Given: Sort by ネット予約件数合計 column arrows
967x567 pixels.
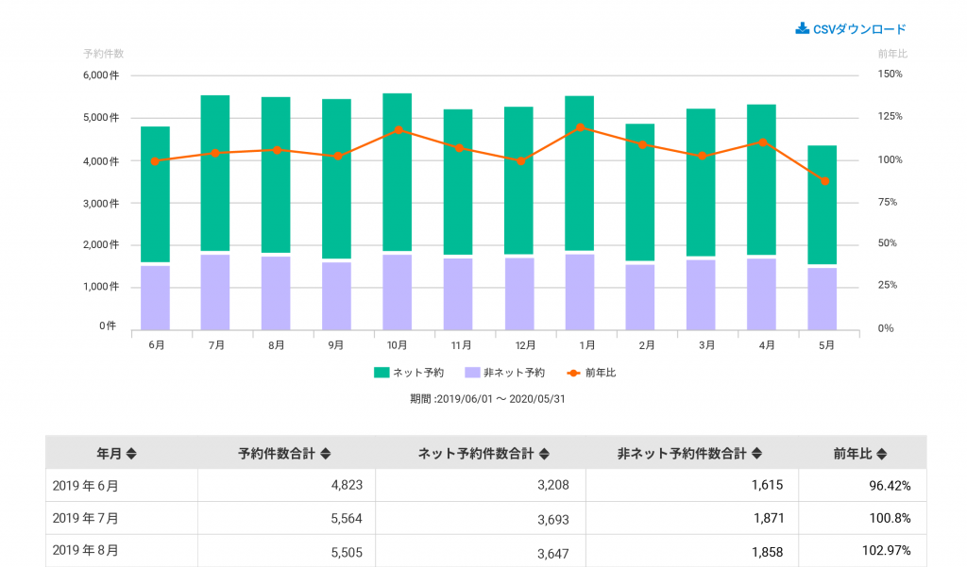Looking at the screenshot, I should tap(545, 454).
